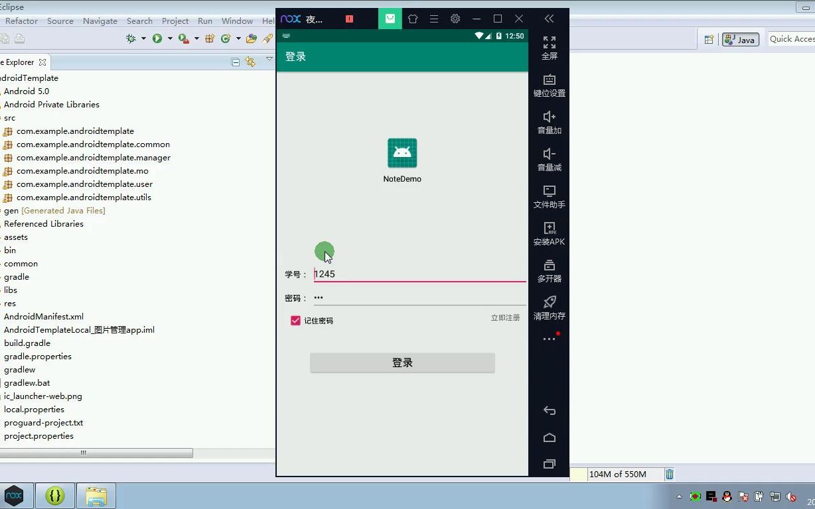Install an APK using 安装APK

click(549, 233)
